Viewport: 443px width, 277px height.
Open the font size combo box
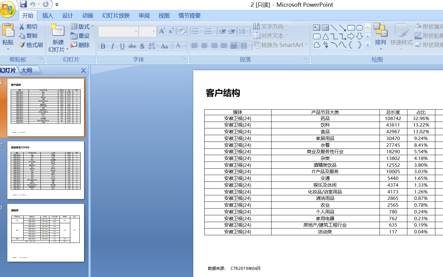(148, 31)
